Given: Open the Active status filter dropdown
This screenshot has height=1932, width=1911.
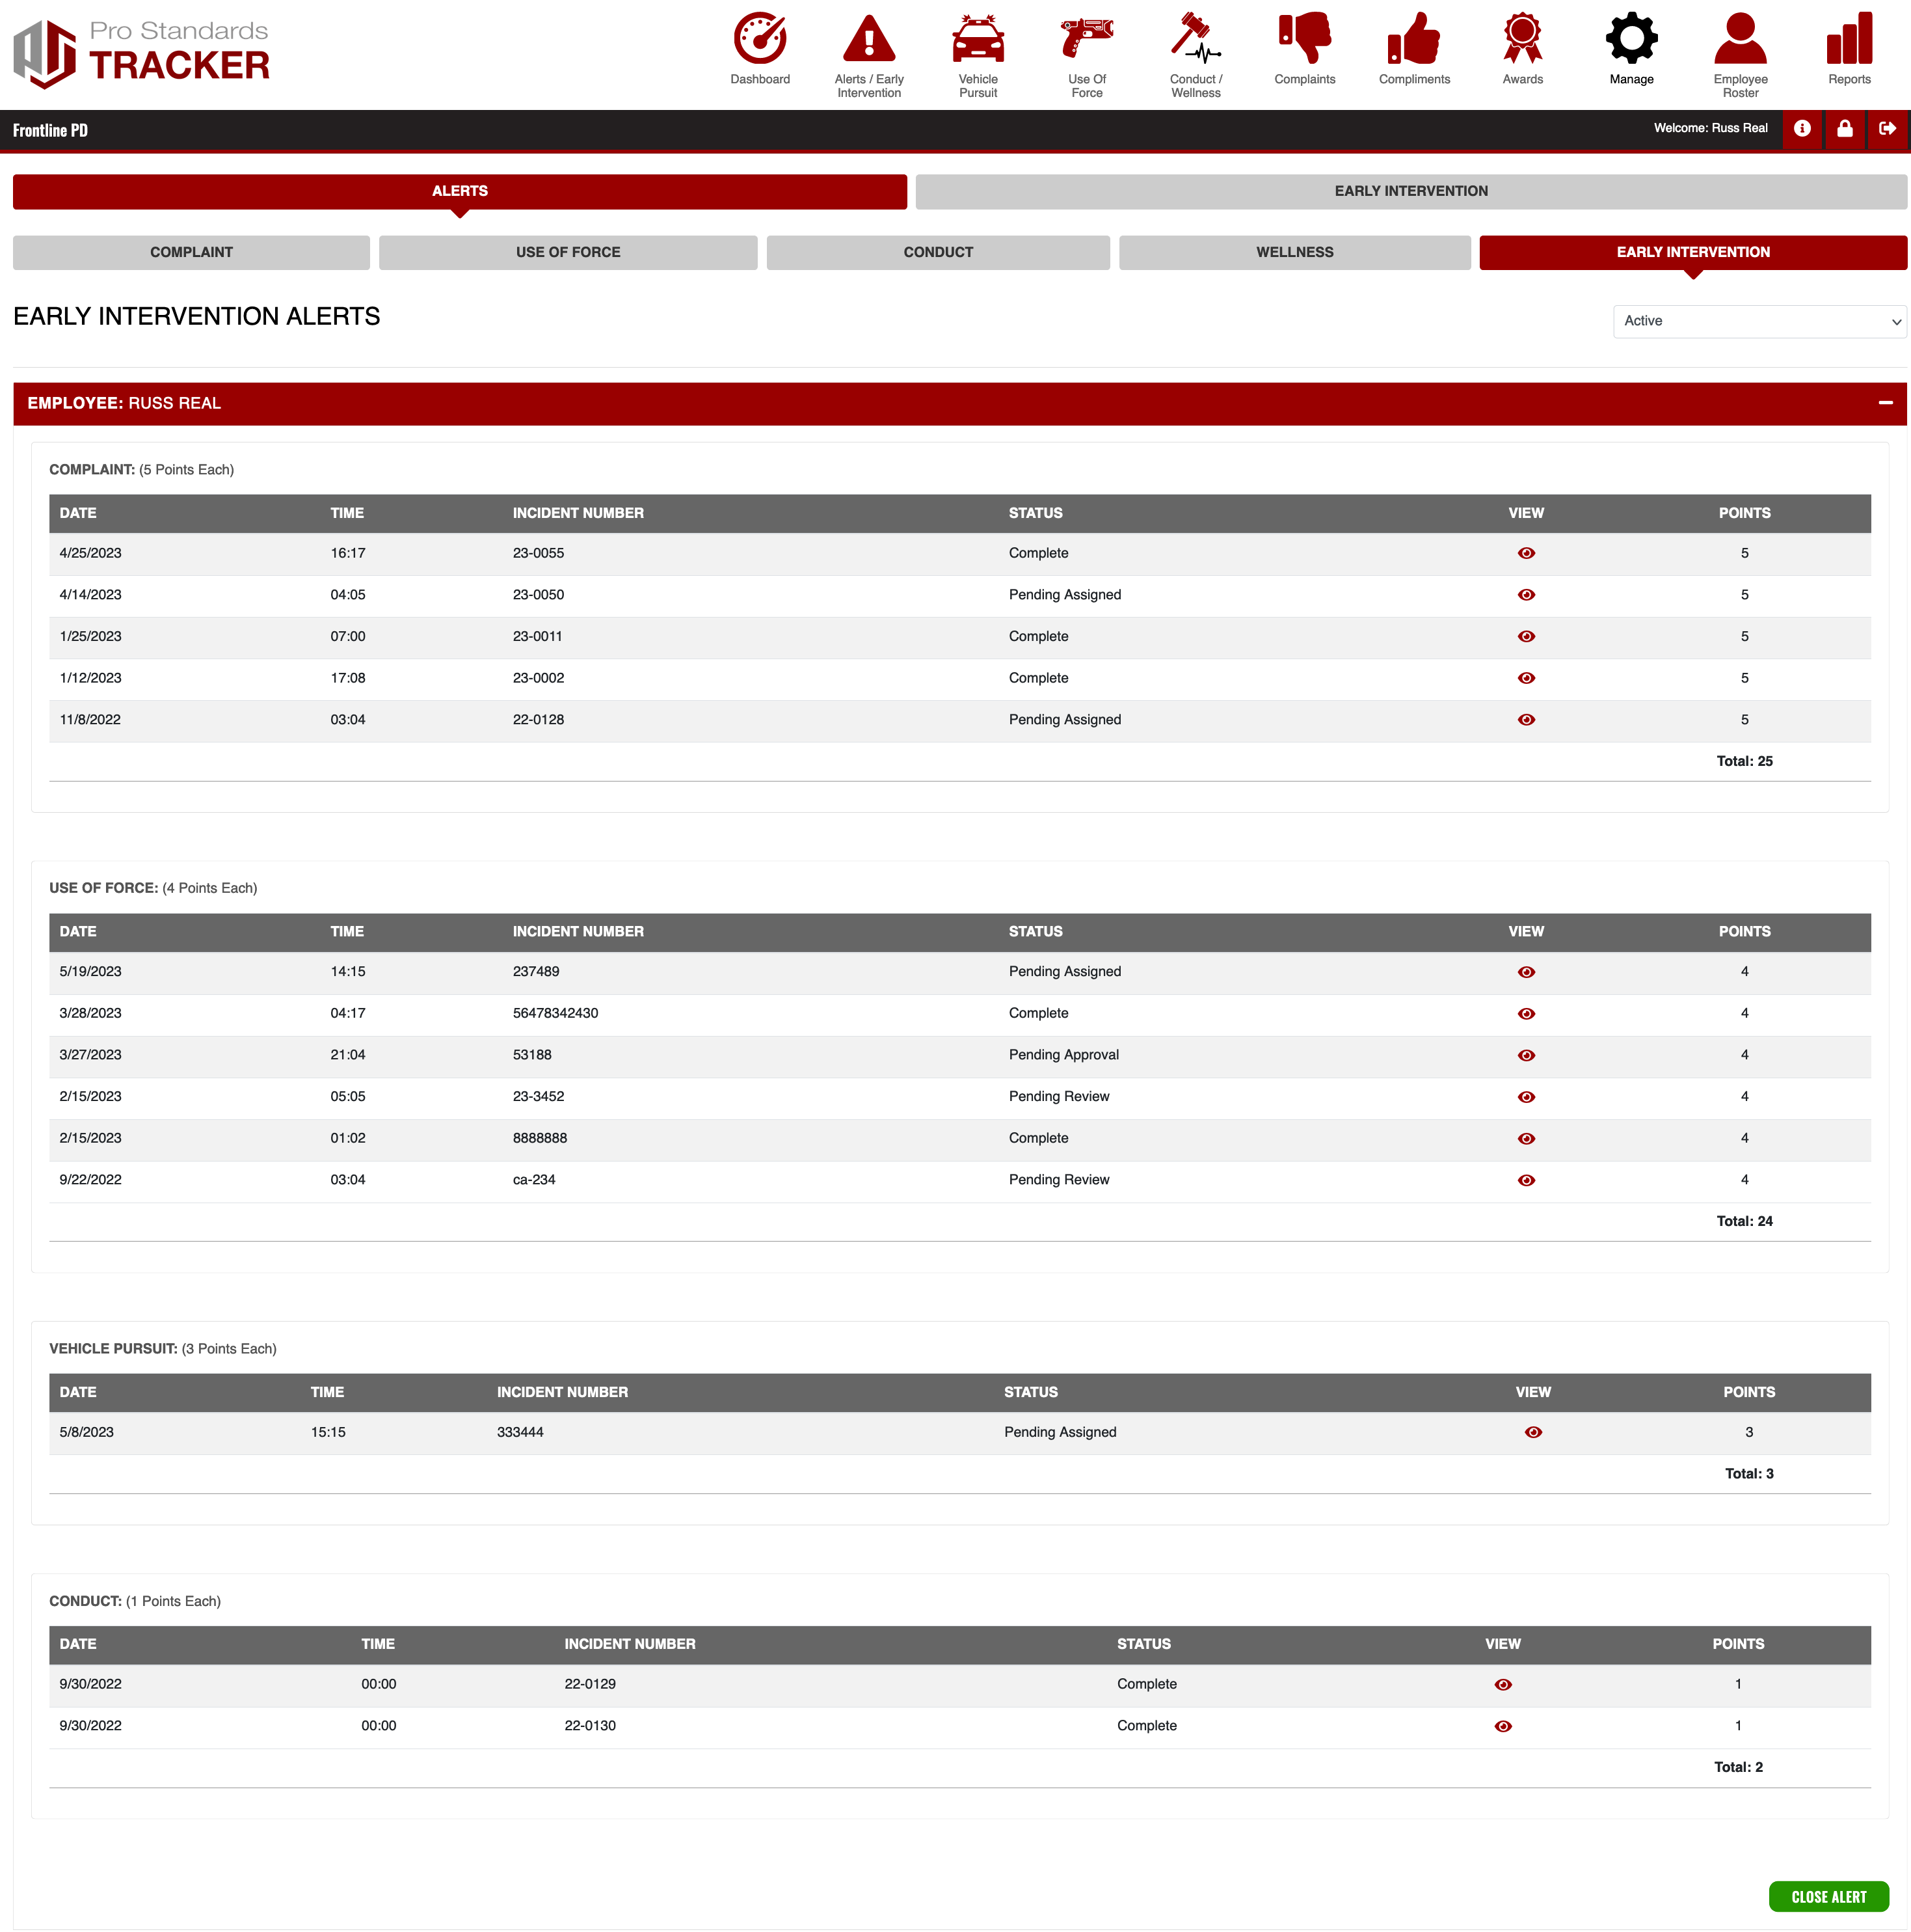Looking at the screenshot, I should click(x=1759, y=321).
